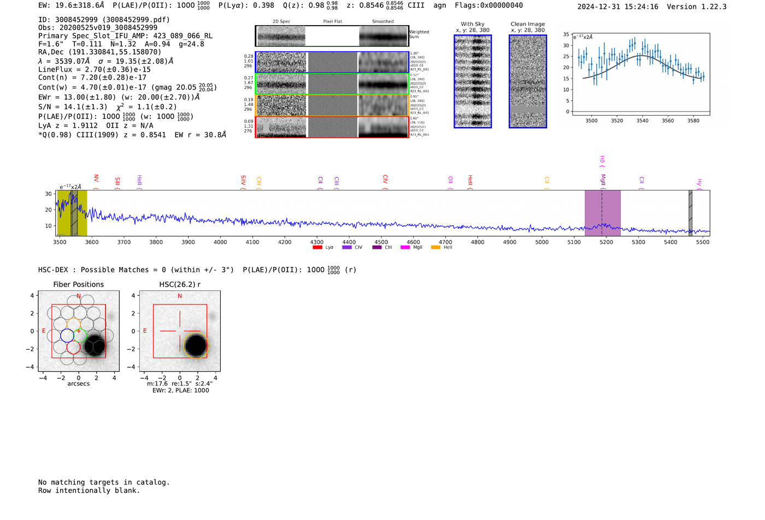Click the 'Row intentionally blank.' text
This screenshot has height=520, width=765.
click(89, 491)
